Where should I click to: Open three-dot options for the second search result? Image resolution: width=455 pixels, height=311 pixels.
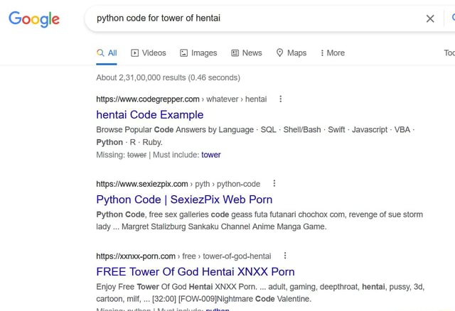click(x=274, y=183)
